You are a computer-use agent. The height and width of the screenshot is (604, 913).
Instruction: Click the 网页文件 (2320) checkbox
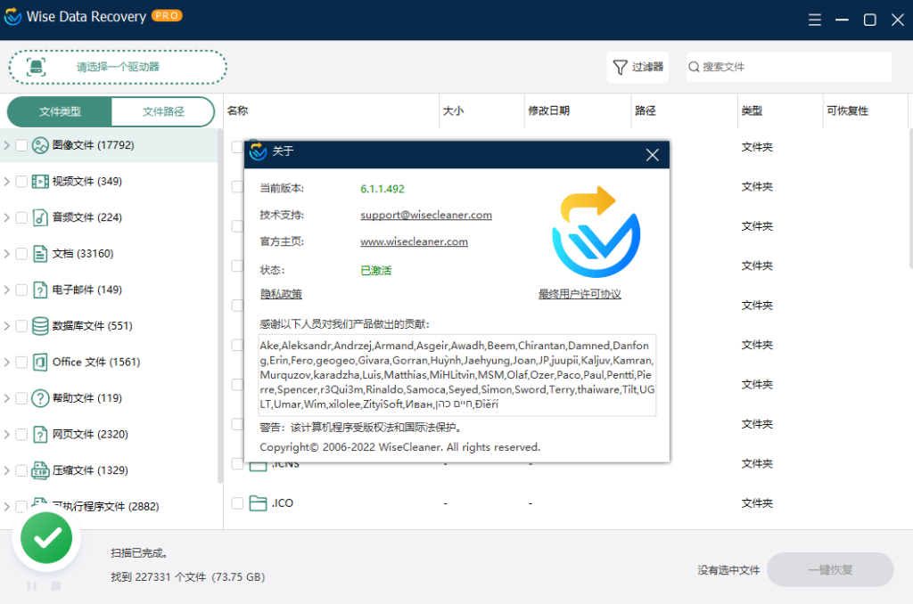21,434
